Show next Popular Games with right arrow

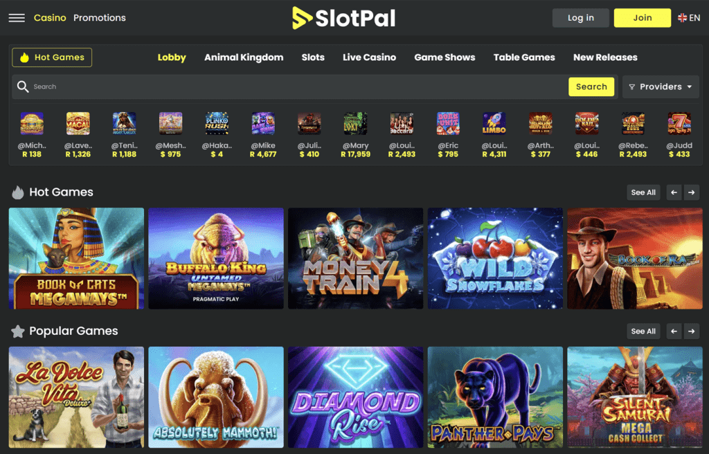(x=692, y=332)
